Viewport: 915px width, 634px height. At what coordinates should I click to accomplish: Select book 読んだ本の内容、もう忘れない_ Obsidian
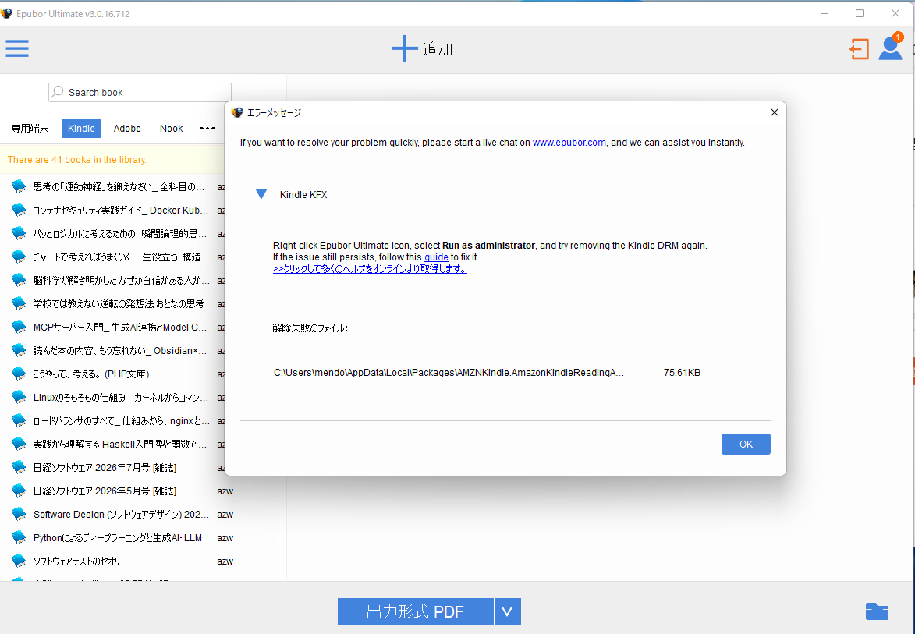(x=120, y=350)
